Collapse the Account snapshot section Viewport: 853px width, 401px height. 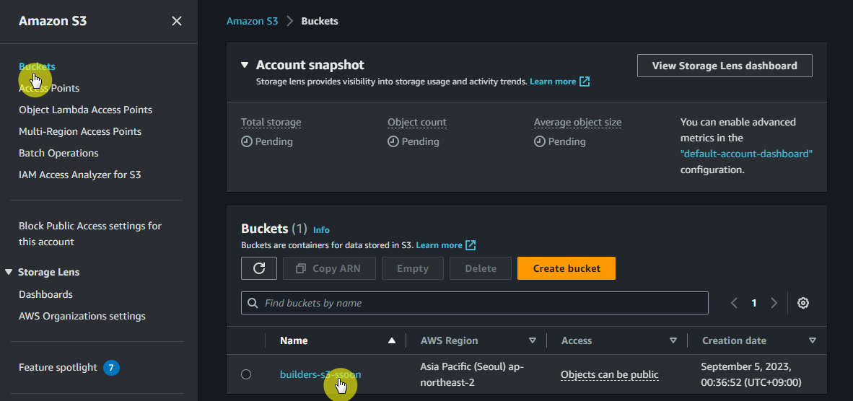245,65
